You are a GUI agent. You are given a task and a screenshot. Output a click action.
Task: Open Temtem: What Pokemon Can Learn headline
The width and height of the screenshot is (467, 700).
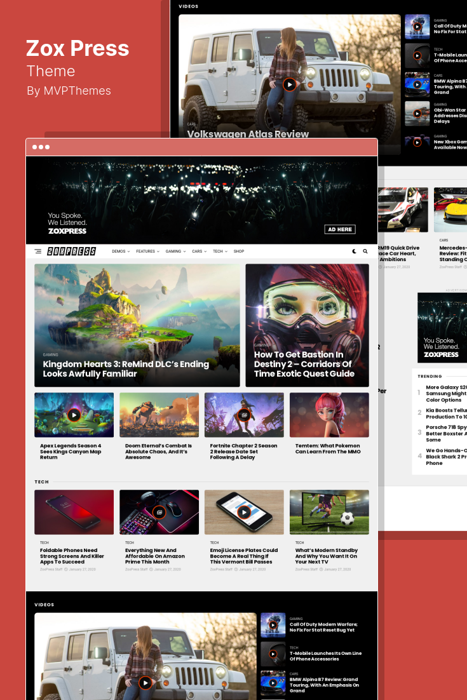[x=327, y=448]
